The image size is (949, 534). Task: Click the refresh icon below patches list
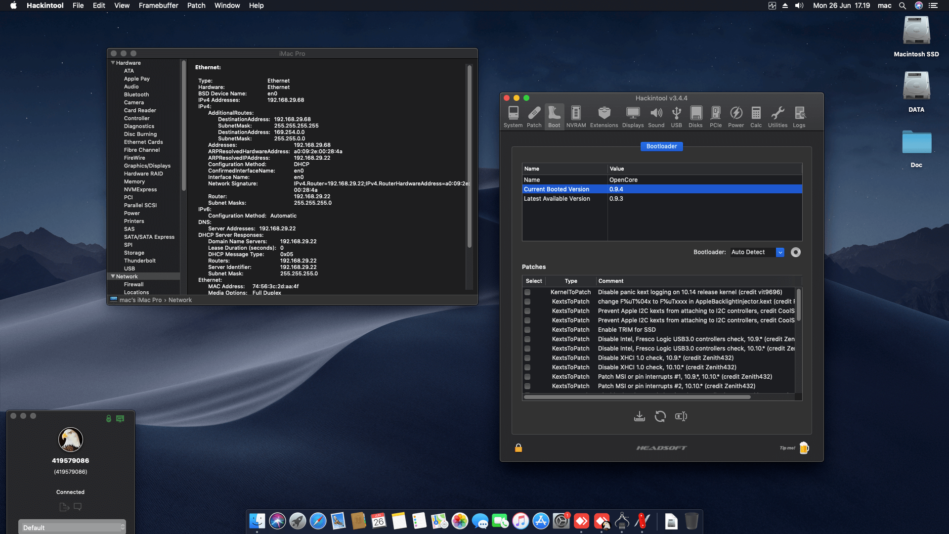[x=660, y=416]
